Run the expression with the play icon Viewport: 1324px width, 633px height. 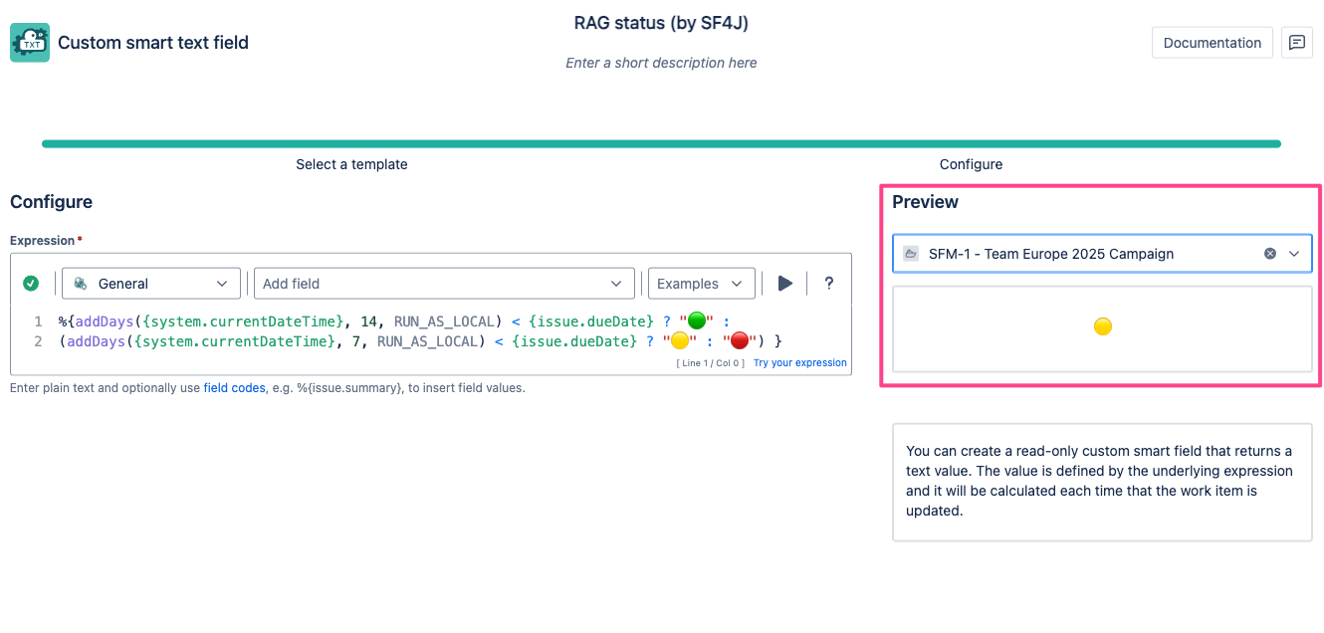tap(784, 284)
